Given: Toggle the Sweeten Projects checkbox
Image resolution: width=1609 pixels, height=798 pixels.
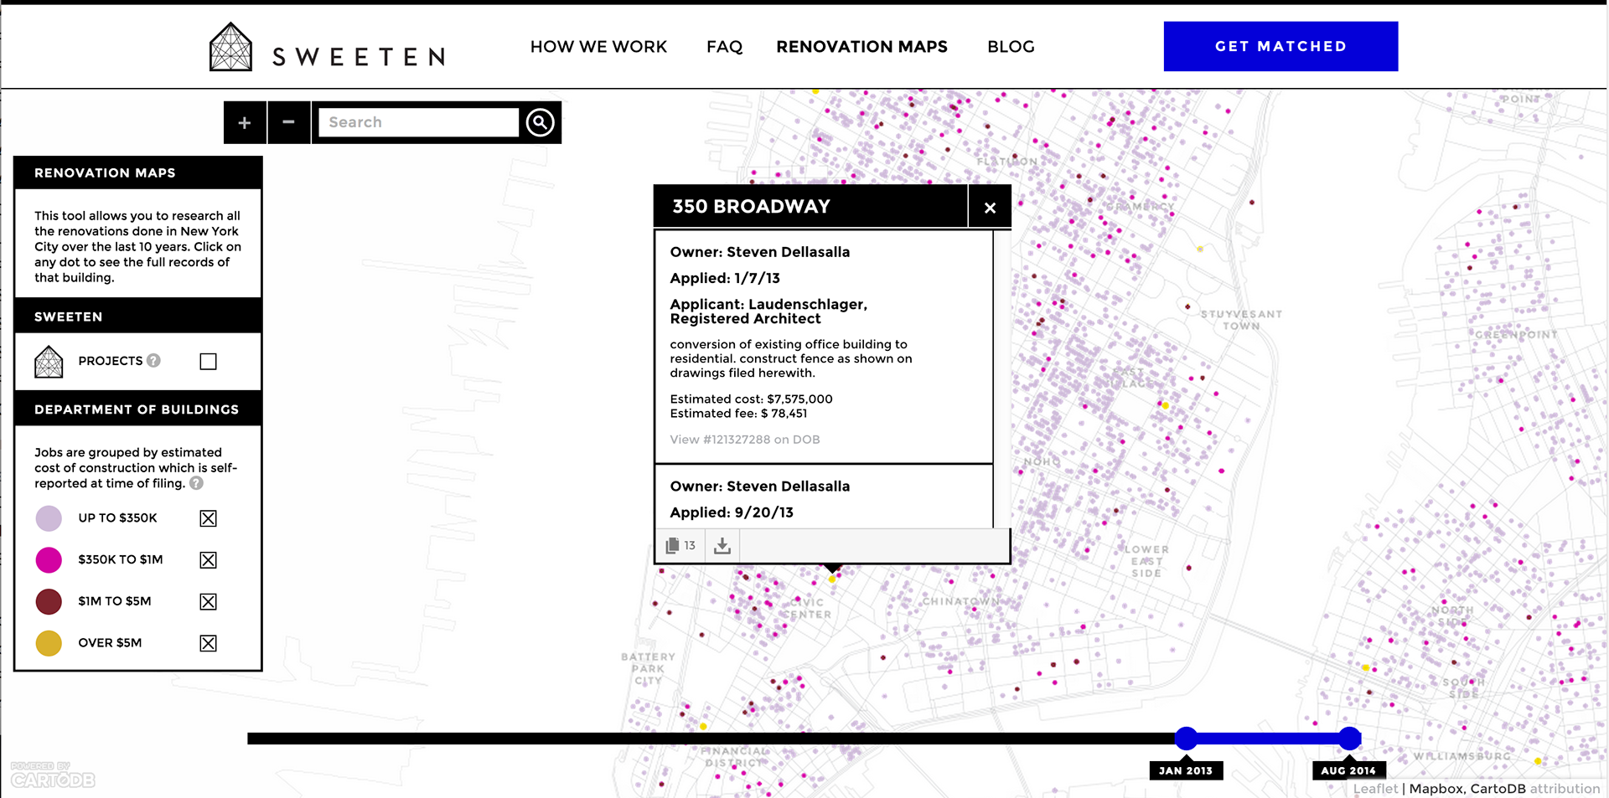Looking at the screenshot, I should click(208, 361).
